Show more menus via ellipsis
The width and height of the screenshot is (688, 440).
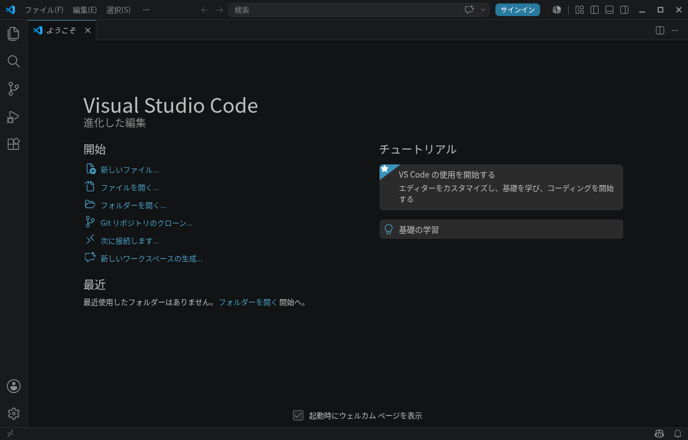[x=146, y=10]
